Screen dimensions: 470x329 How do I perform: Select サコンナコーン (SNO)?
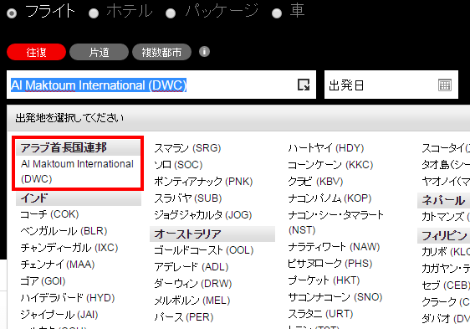[x=335, y=297]
